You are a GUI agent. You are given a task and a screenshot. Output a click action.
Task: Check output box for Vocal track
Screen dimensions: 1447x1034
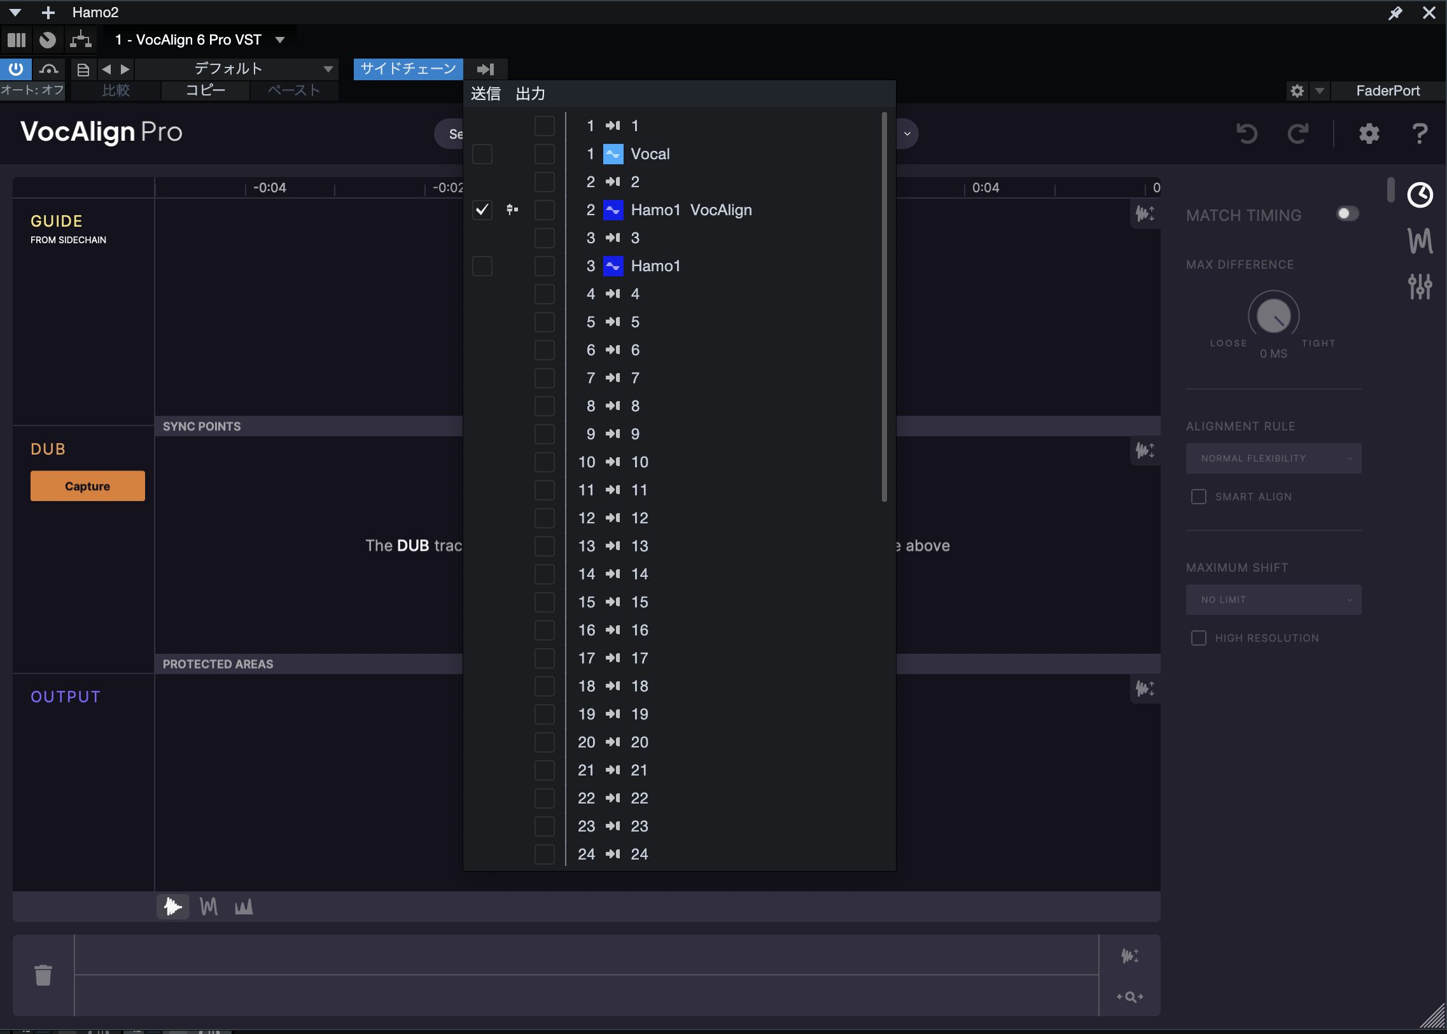pyautogui.click(x=545, y=154)
